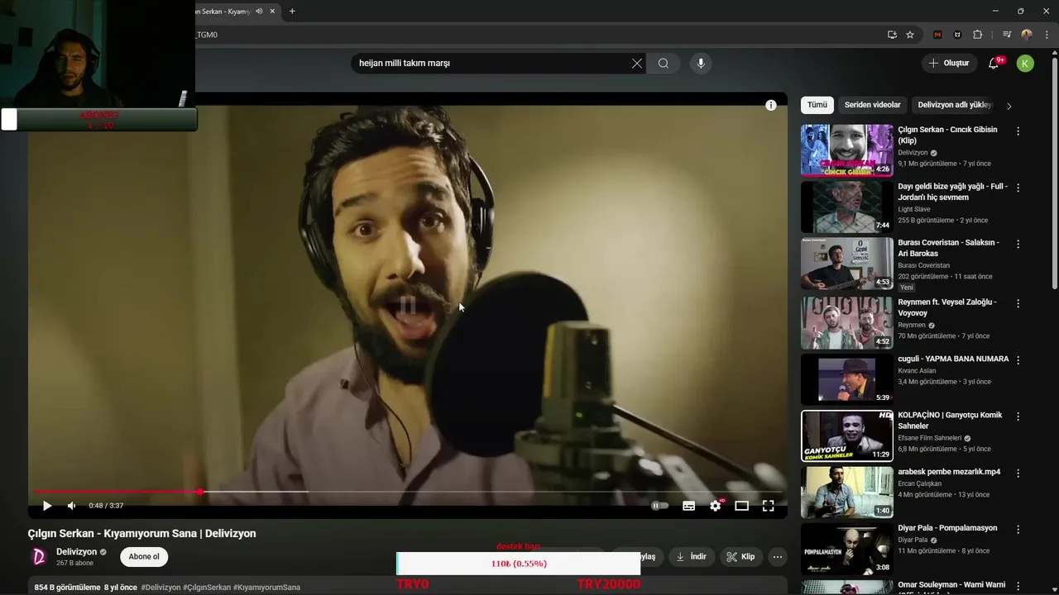The image size is (1059, 595).
Task: Open options menu for 'Diyar Pala - Pompalamasyon'
Action: (1018, 529)
